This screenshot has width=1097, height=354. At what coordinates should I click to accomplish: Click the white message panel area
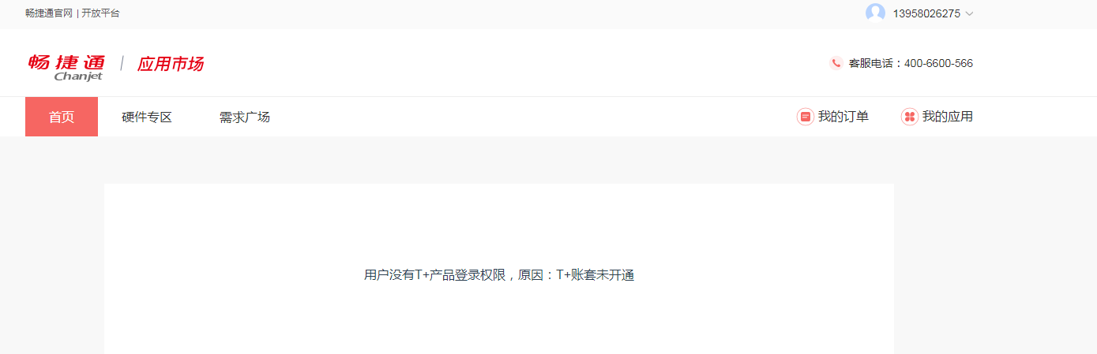click(x=499, y=269)
